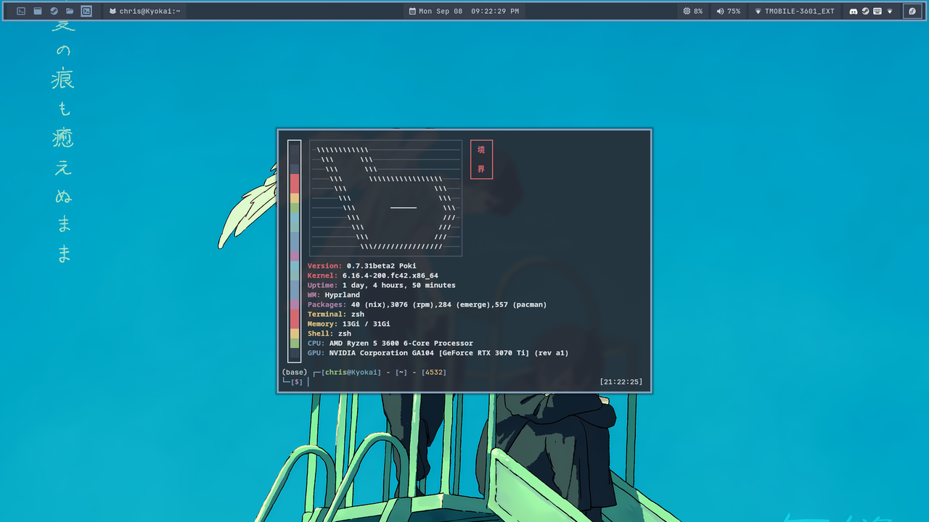
Task: Switch to the Steam workspace icon
Action: point(54,11)
